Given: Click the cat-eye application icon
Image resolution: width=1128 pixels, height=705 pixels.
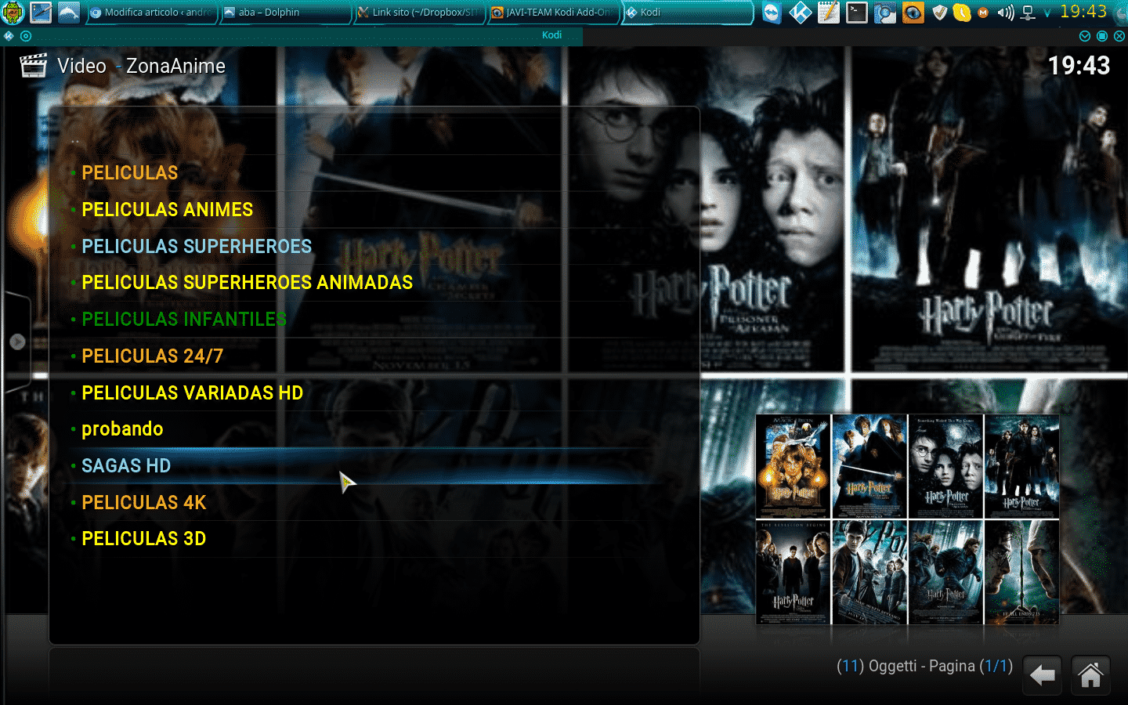Looking at the screenshot, I should pyautogui.click(x=913, y=13).
